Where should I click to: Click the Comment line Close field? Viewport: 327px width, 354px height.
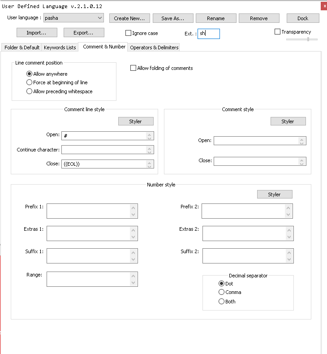pos(108,164)
